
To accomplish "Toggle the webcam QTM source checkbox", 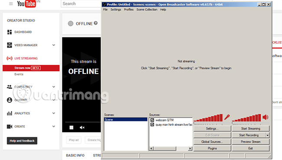I will (x=152, y=120).
